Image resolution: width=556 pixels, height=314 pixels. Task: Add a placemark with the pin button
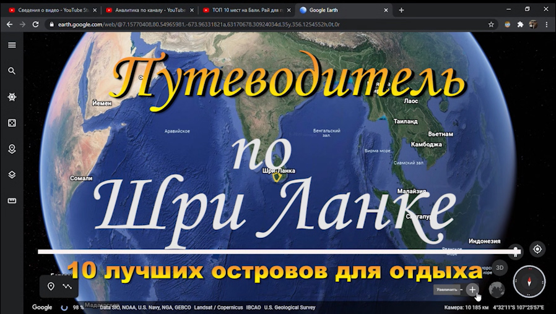tap(51, 286)
